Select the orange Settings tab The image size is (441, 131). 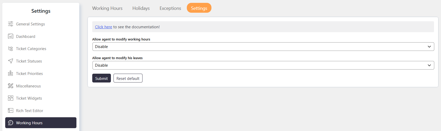click(199, 8)
